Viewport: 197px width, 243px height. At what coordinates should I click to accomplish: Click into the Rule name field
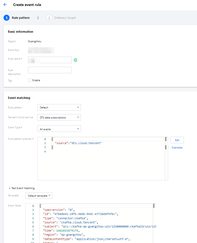[50, 60]
